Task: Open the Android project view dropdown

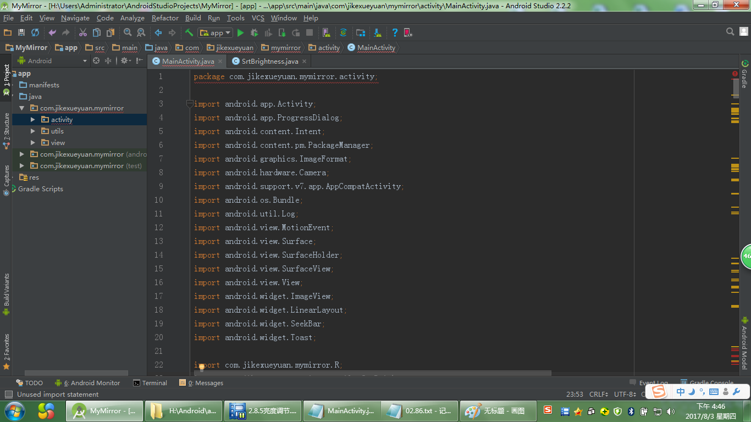Action: [x=53, y=60]
